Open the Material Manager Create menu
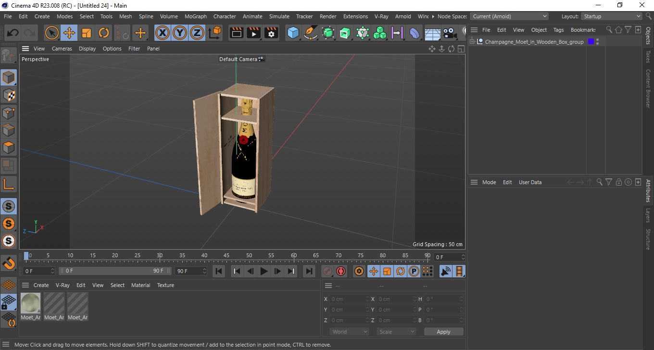The width and height of the screenshot is (654, 350). point(41,285)
